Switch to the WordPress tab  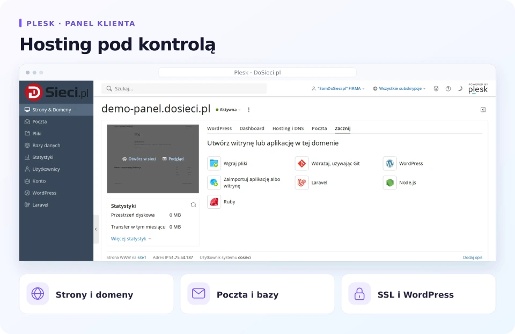(x=219, y=128)
